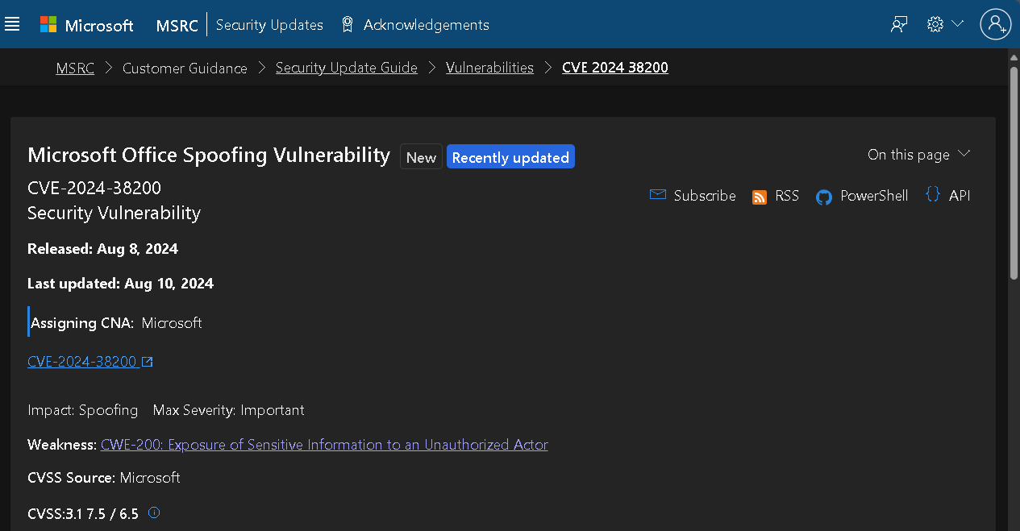Select the CVSS:3.1 7.5 / 6.5 score
The image size is (1020, 531).
(83, 513)
